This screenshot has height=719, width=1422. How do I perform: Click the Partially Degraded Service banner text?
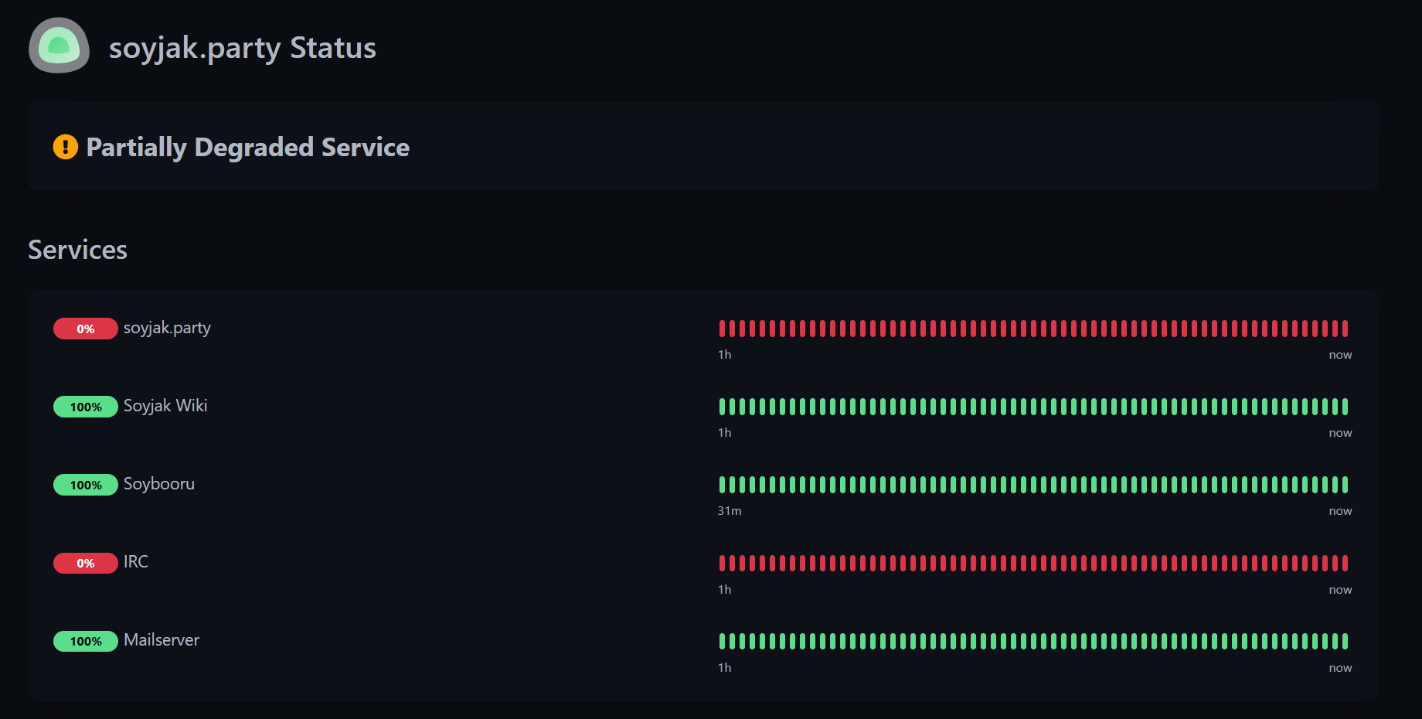(x=248, y=147)
